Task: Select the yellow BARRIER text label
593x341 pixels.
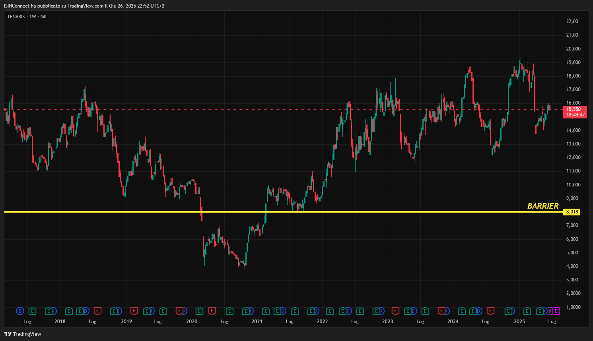Action: 543,206
